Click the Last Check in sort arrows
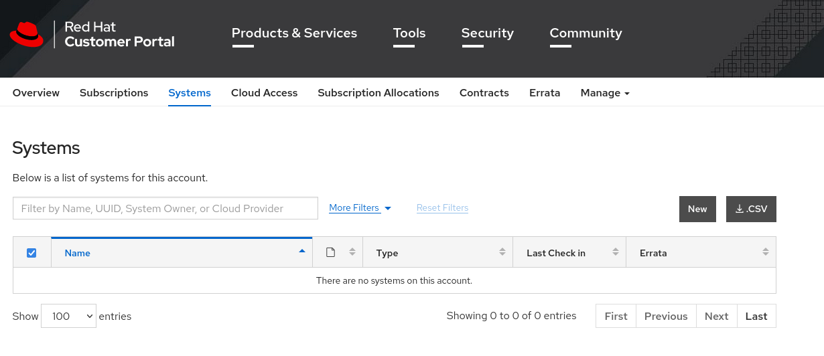 tap(615, 252)
